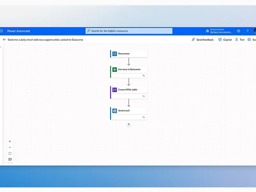Zoom in on the flow canvas
Image resolution: width=256 pixels, height=192 pixels.
[10, 141]
